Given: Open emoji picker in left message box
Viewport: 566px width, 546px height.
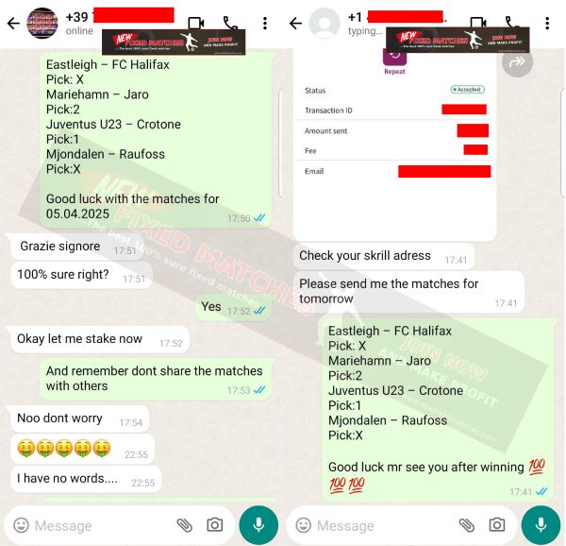Looking at the screenshot, I should pos(21,525).
